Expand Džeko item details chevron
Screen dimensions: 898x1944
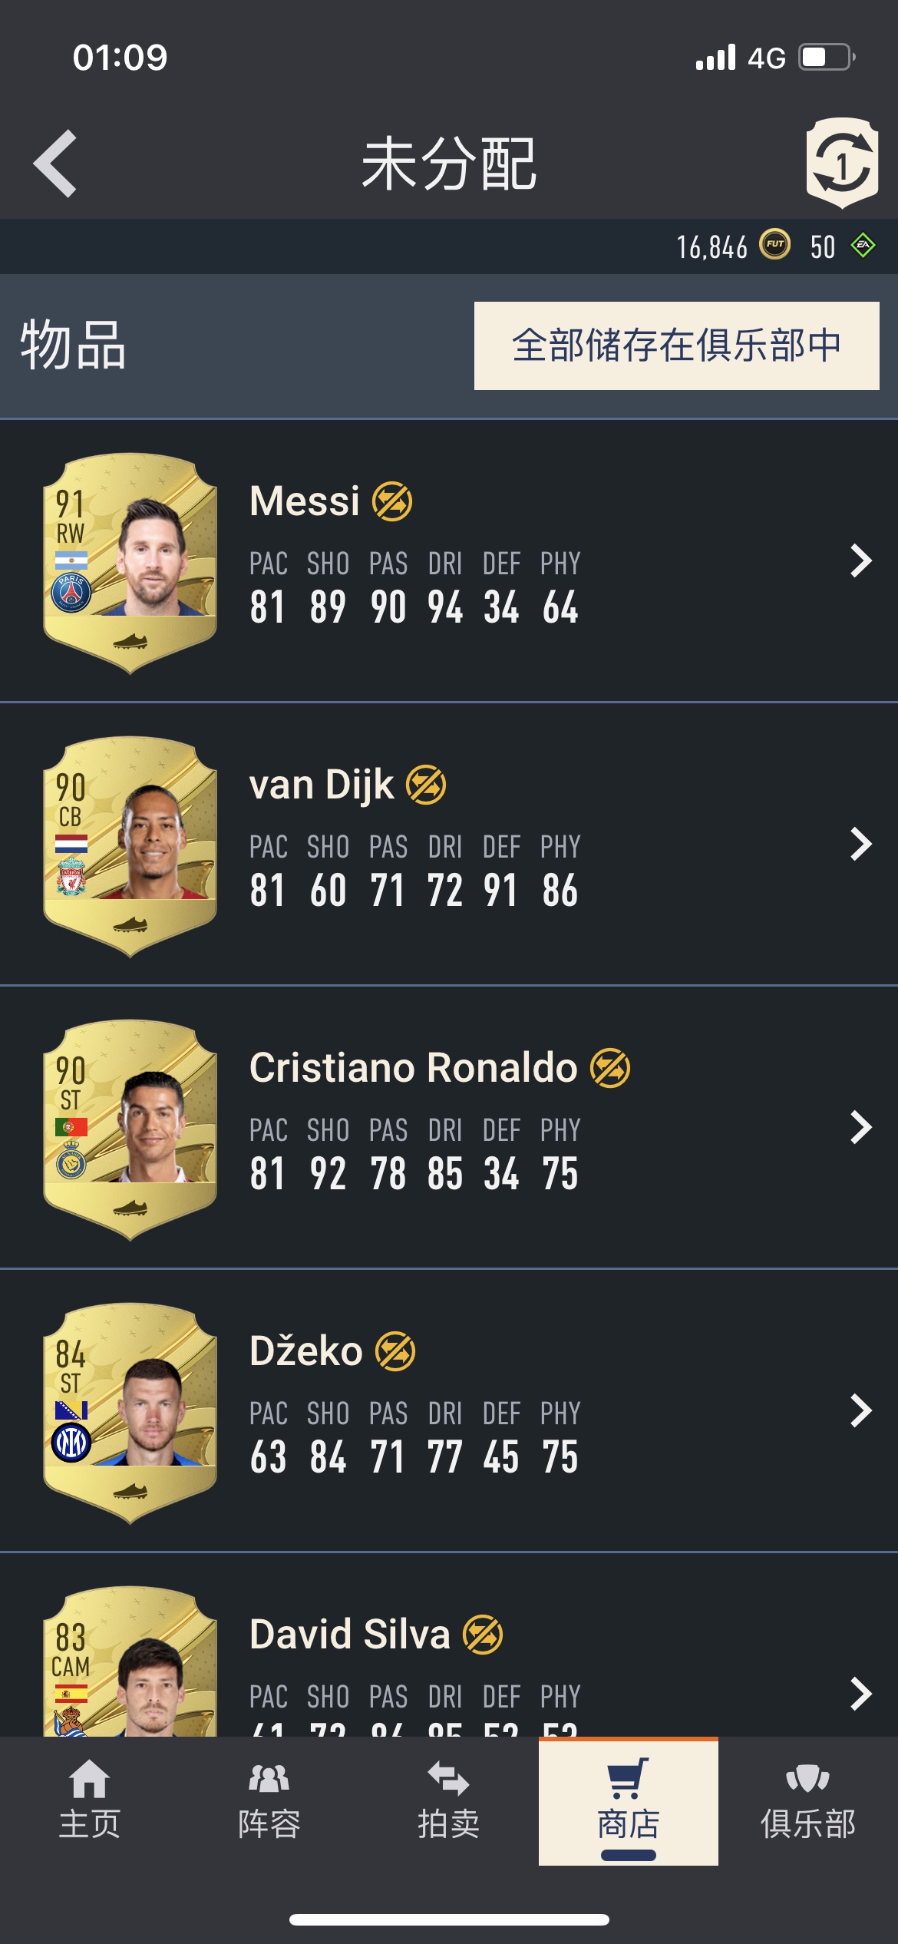861,1410
